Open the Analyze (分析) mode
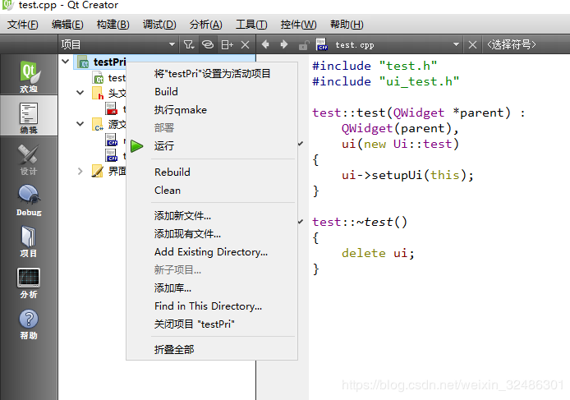 (x=29, y=283)
